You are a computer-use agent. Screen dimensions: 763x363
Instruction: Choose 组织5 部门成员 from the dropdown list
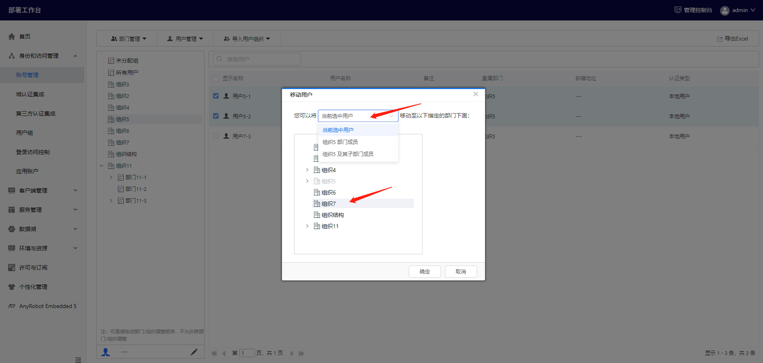pos(358,142)
